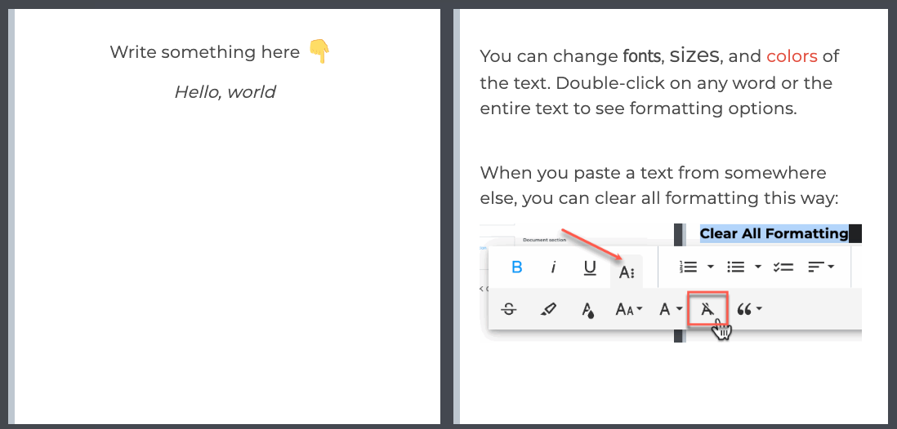Open the text alignment dropdown
The height and width of the screenshot is (429, 897).
click(821, 267)
